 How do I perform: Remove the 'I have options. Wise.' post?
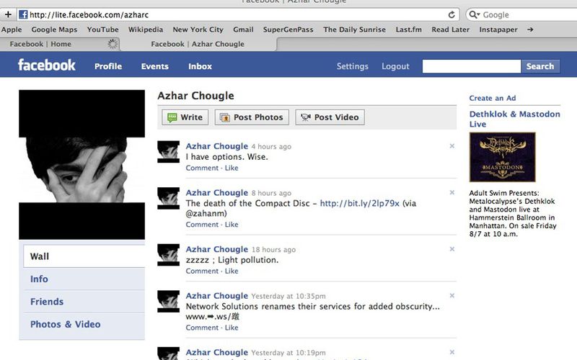click(x=452, y=146)
